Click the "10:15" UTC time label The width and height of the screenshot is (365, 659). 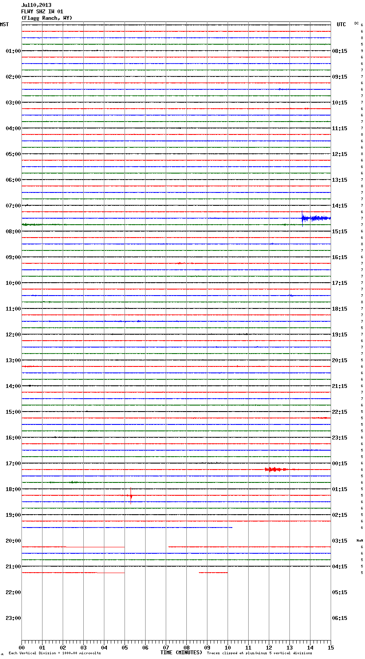point(340,103)
